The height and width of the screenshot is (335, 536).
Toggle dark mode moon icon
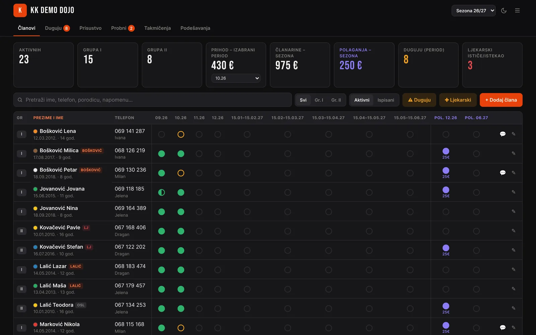(504, 11)
